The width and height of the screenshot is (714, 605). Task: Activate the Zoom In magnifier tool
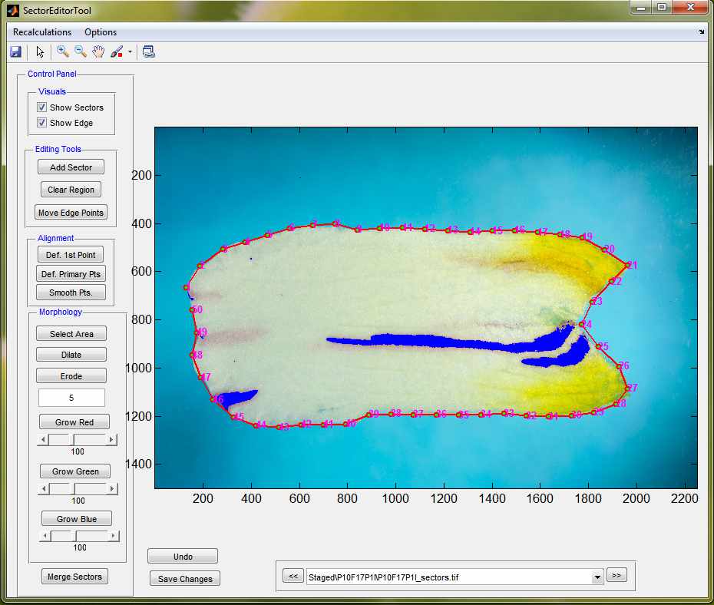tap(63, 52)
